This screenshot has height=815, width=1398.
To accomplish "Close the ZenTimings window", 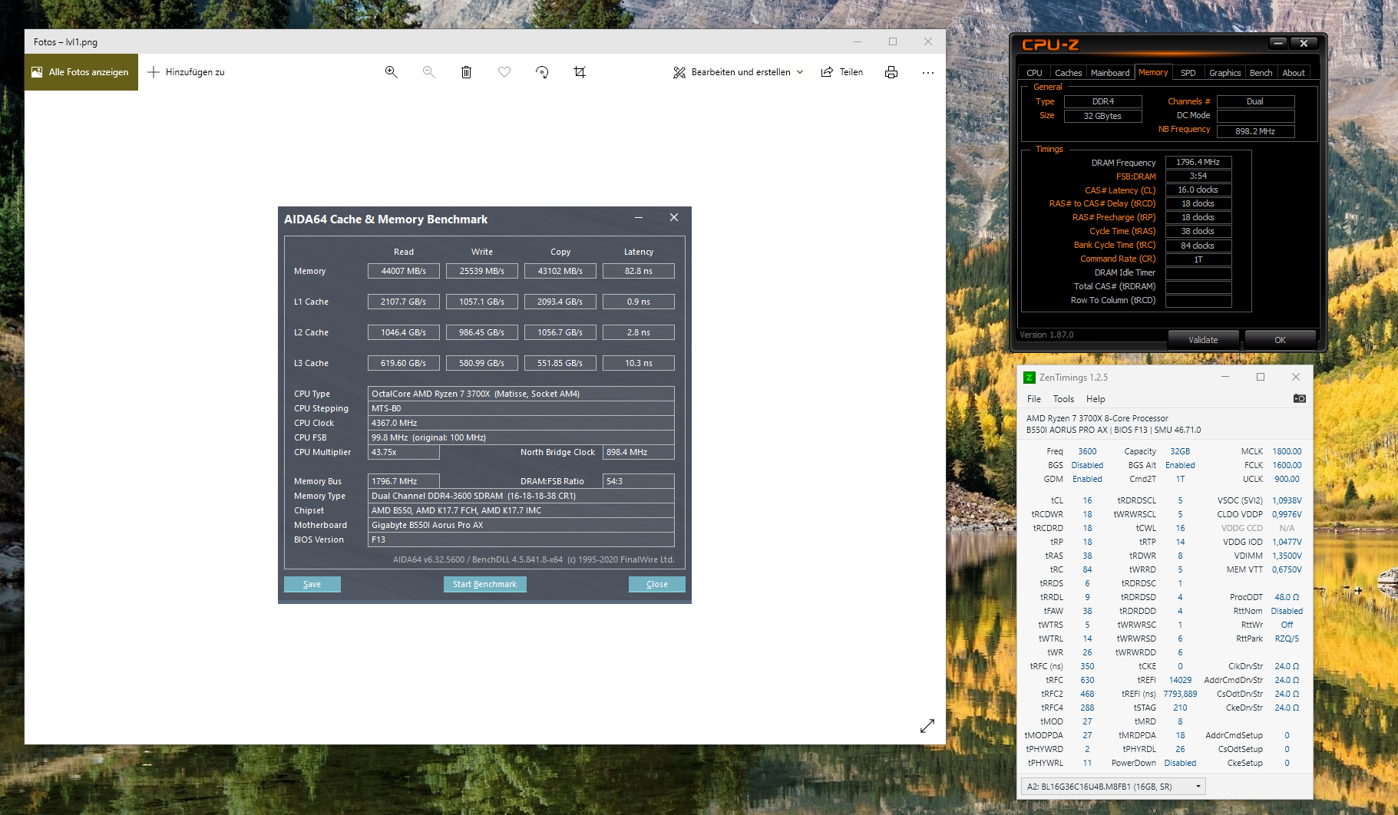I will 1296,377.
